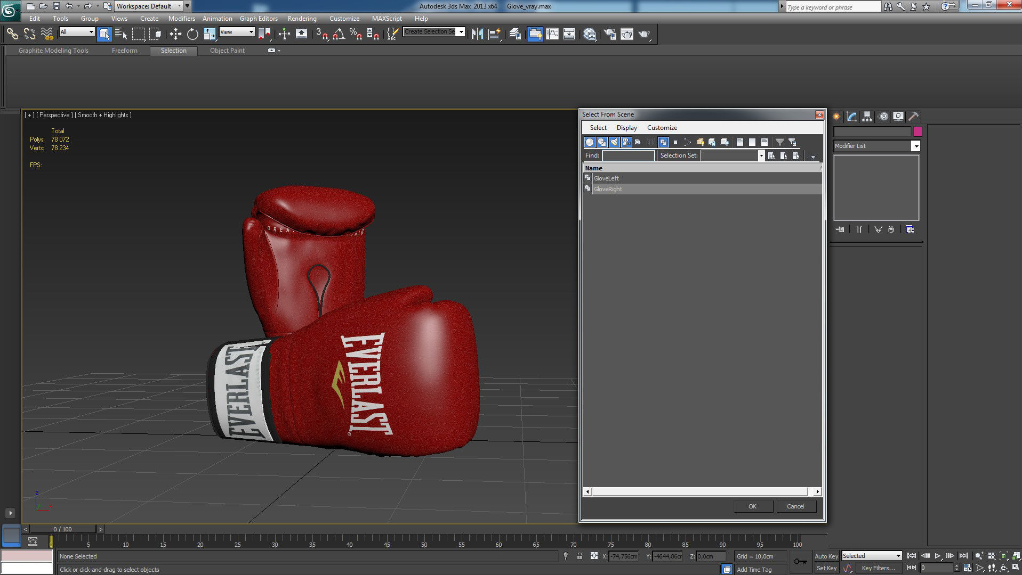1022x575 pixels.
Task: Open the Workspace: Default dropdown
Action: pyautogui.click(x=148, y=6)
